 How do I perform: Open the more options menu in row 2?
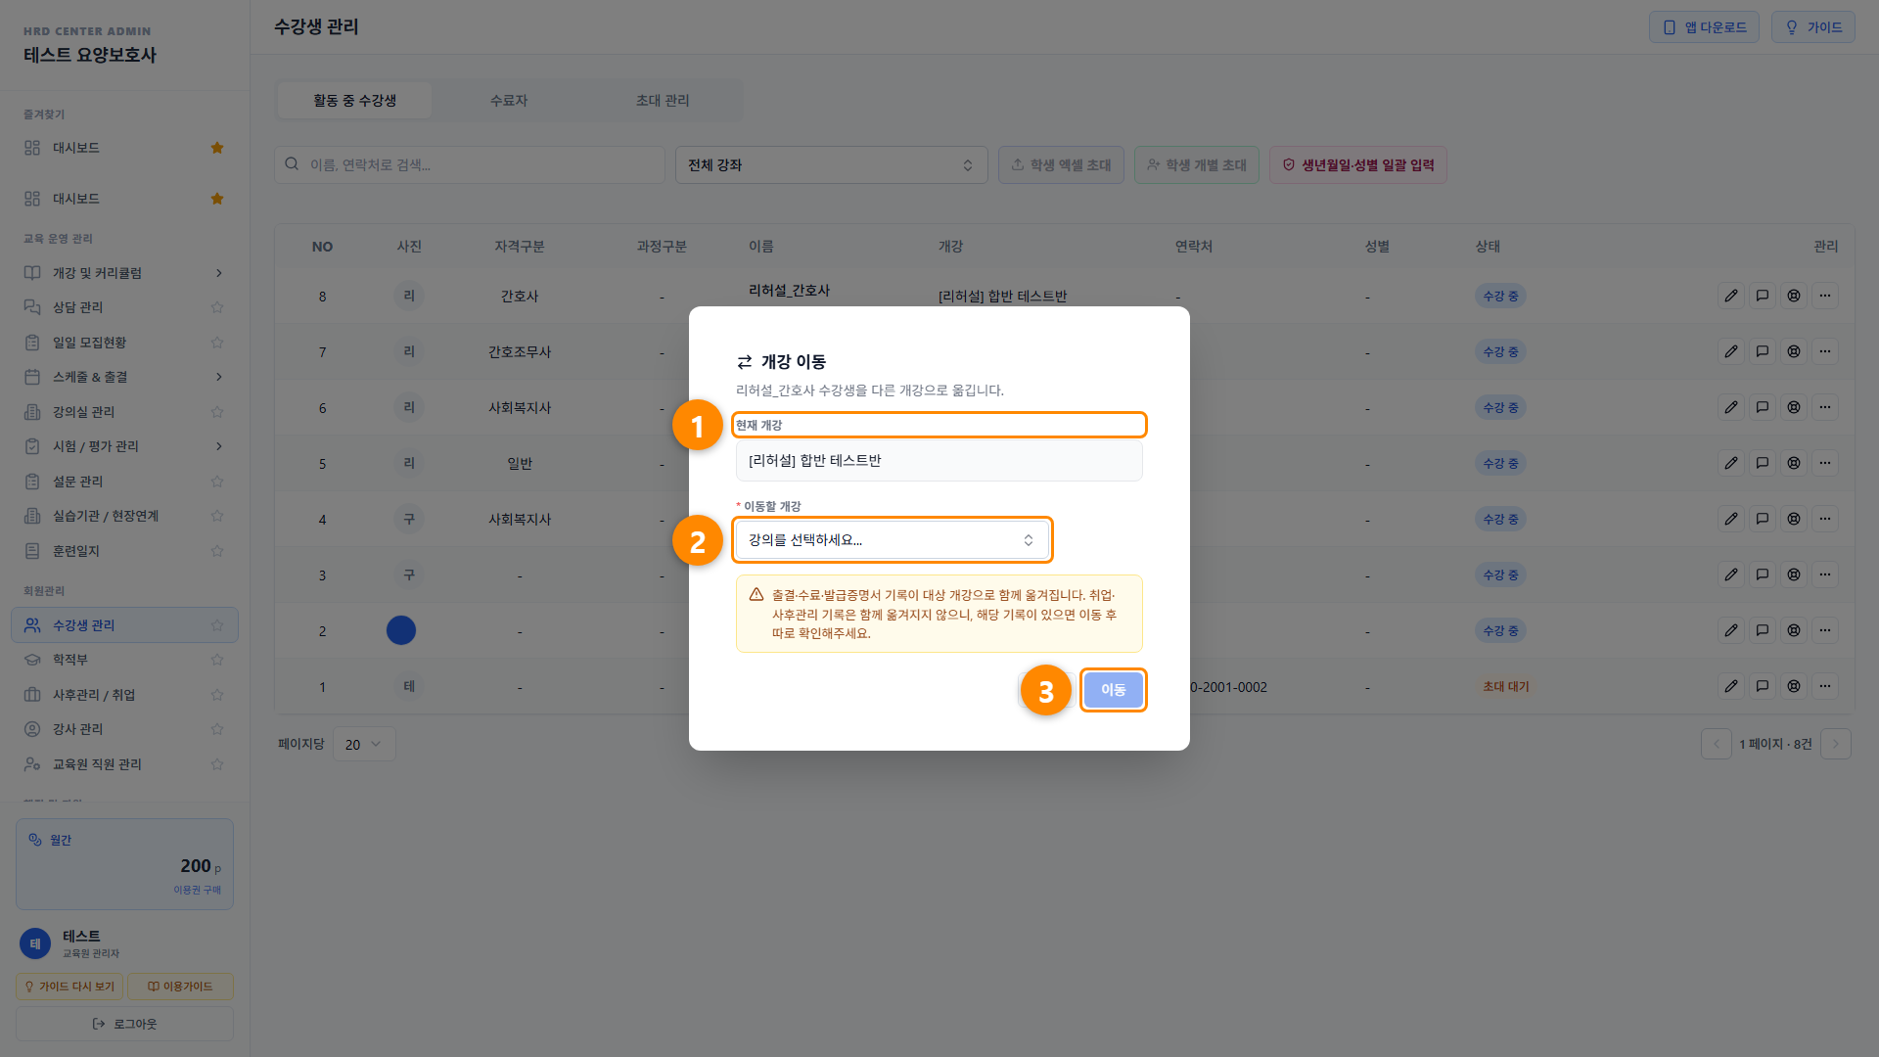1825,630
